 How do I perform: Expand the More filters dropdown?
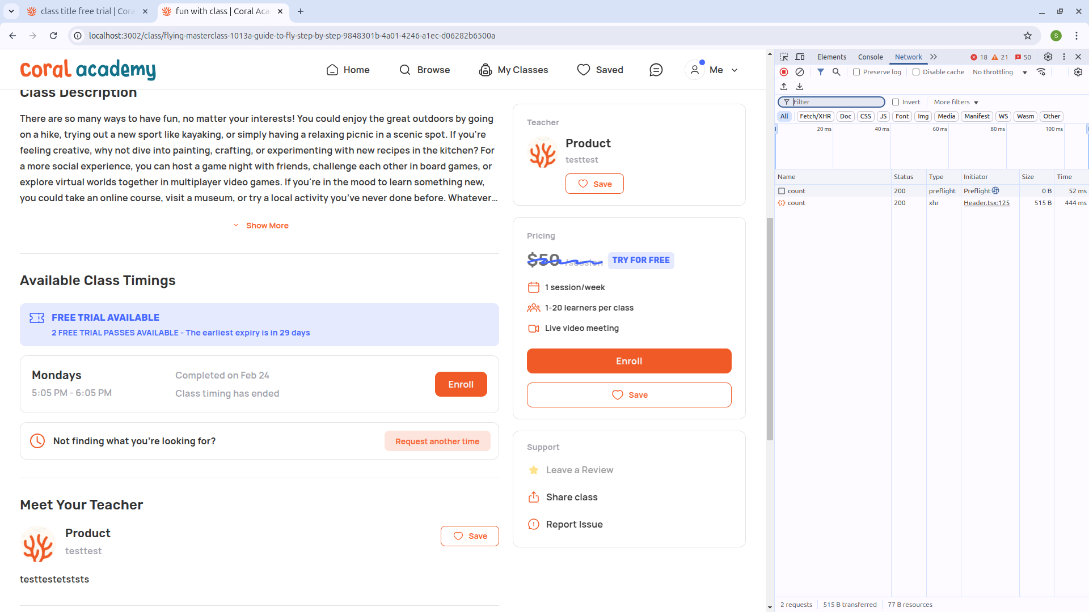956,102
